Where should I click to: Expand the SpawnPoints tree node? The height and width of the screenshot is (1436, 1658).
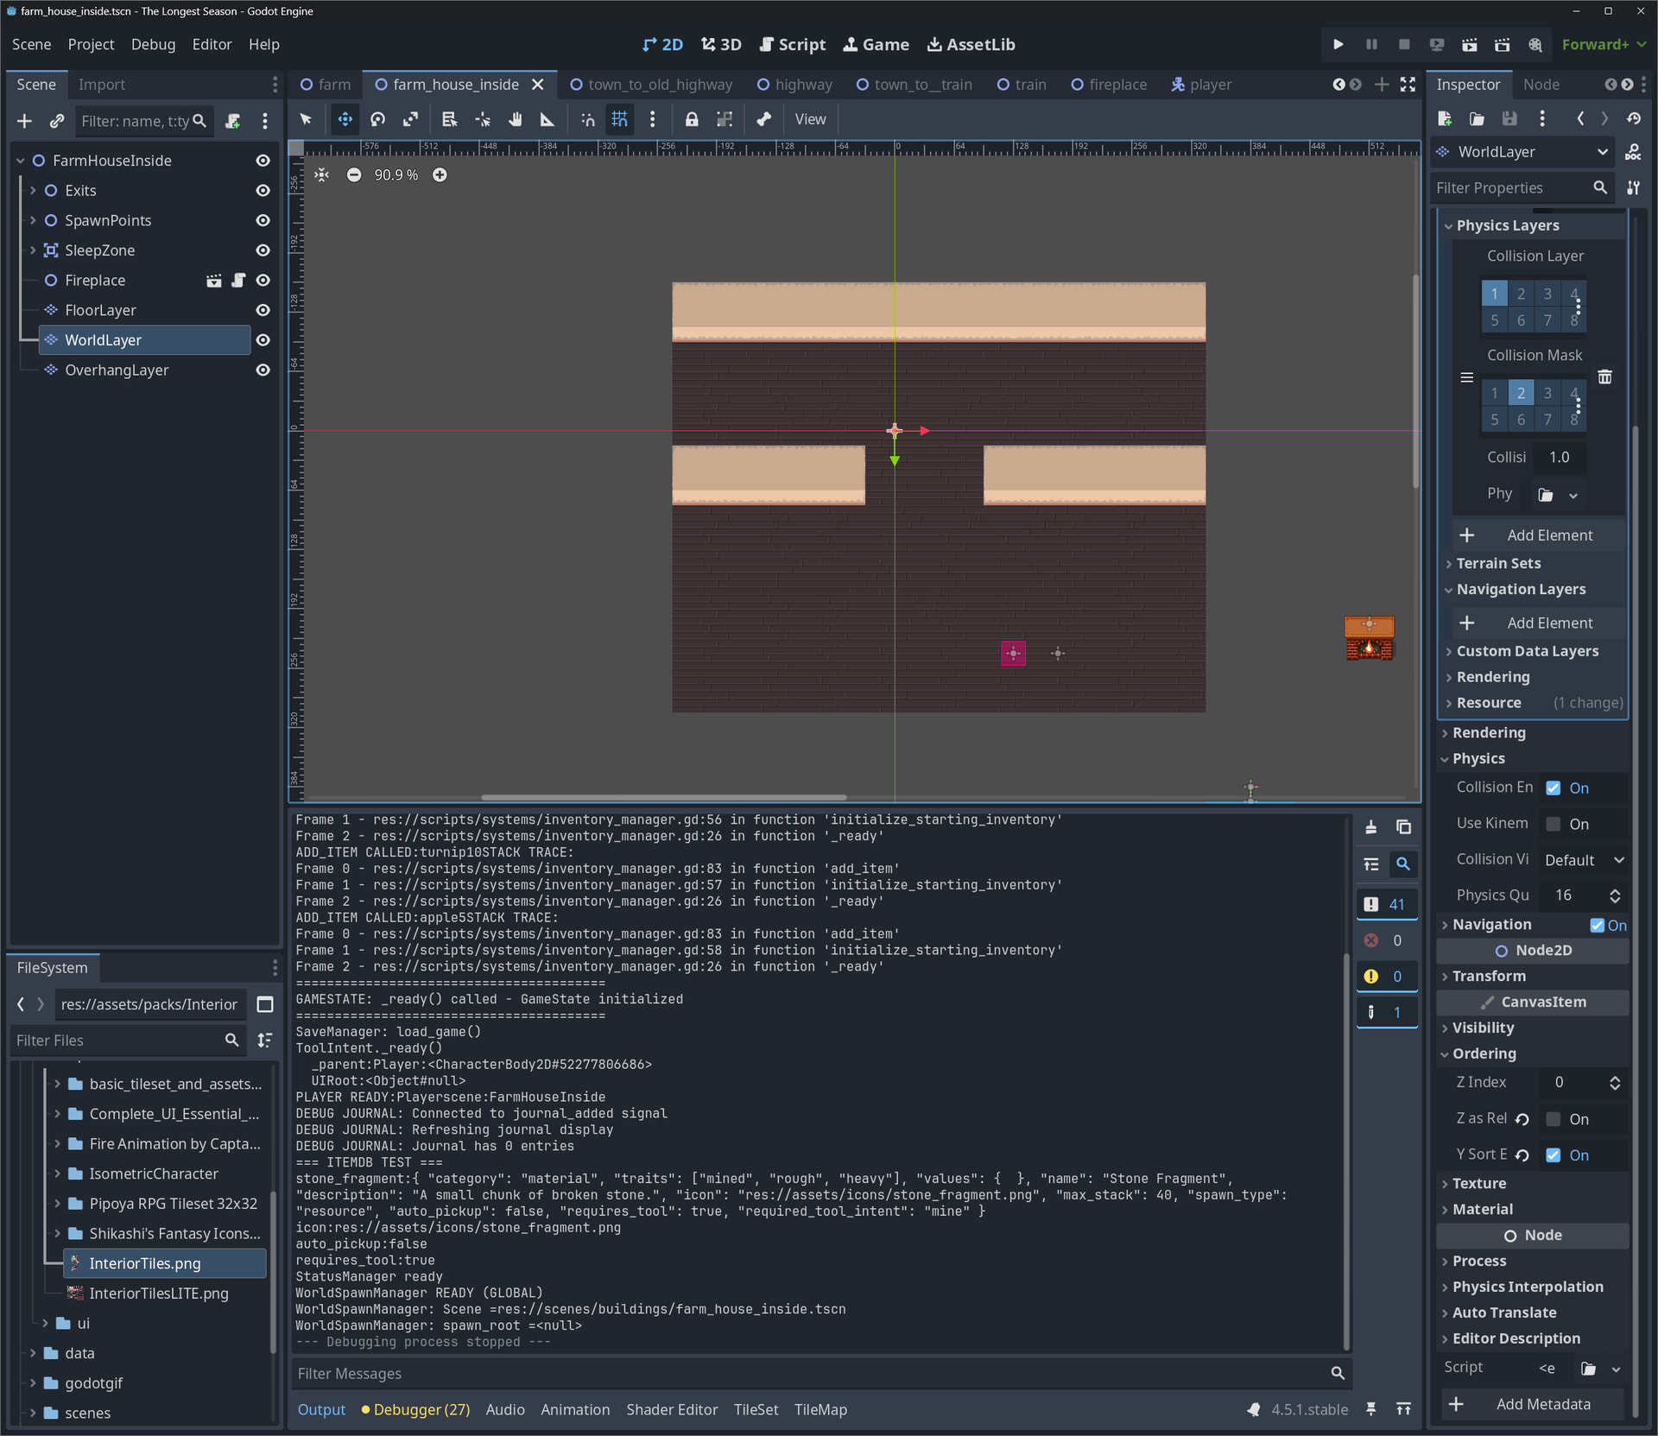[33, 220]
